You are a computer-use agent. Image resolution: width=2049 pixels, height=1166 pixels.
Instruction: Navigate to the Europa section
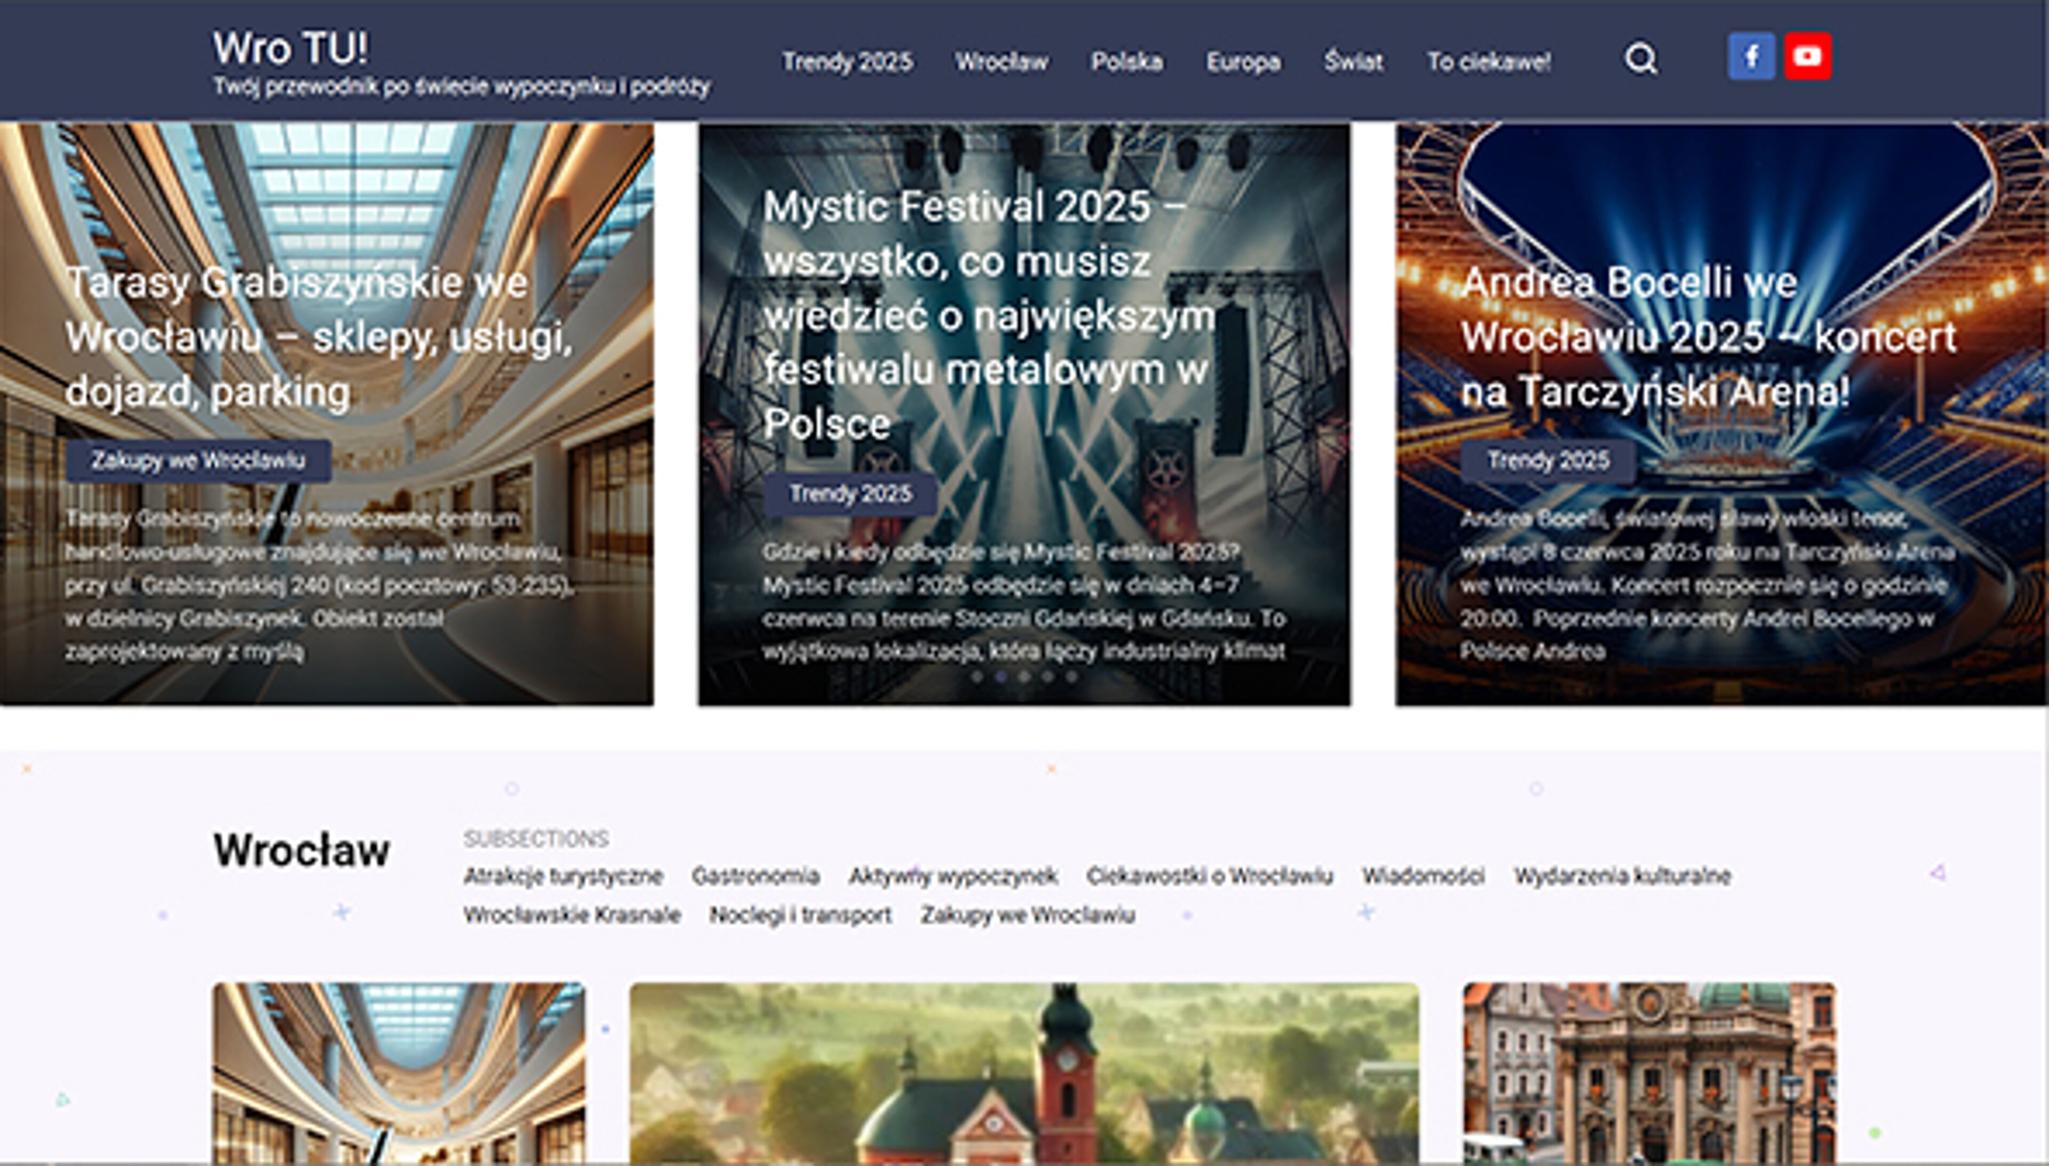pyautogui.click(x=1244, y=62)
